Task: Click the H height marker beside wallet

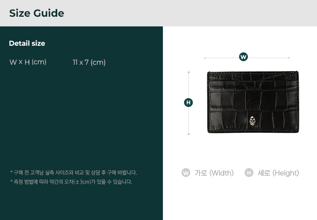Action: (x=188, y=103)
